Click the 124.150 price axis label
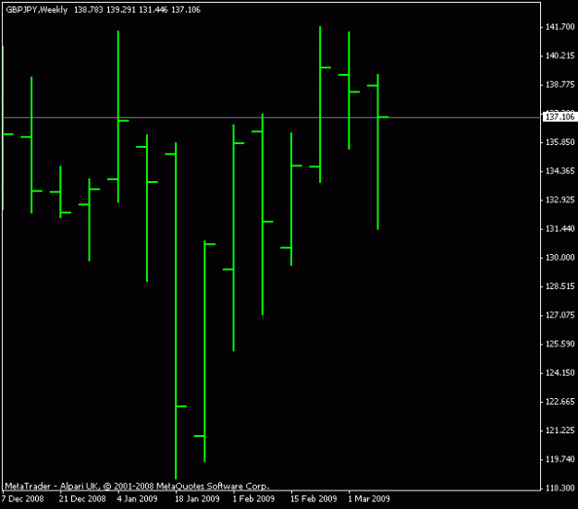The image size is (578, 509). [x=560, y=372]
